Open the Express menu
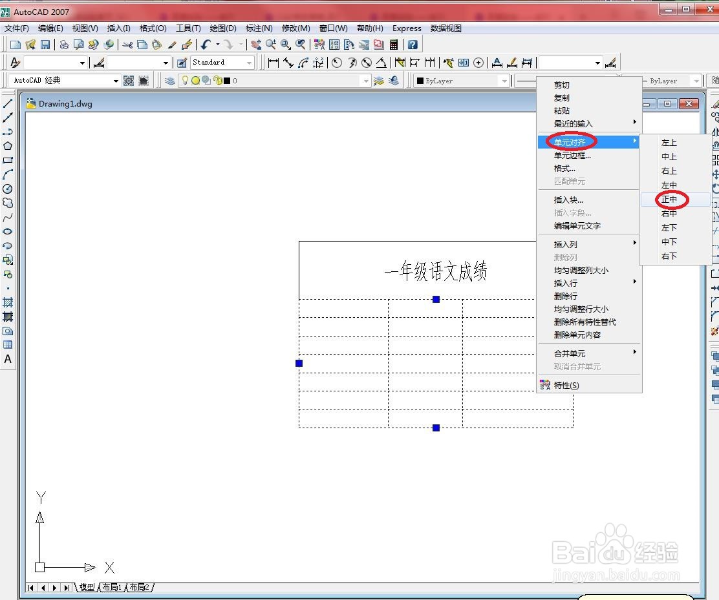719x600 pixels. [407, 28]
